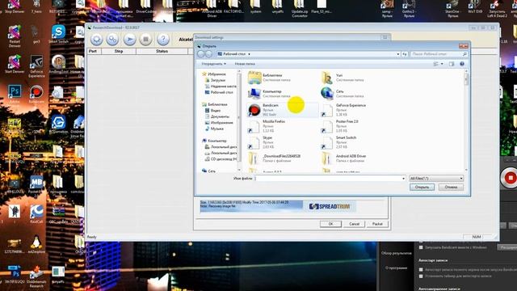
Task: Open the Упорядочить dropdown menu
Action: (x=213, y=64)
